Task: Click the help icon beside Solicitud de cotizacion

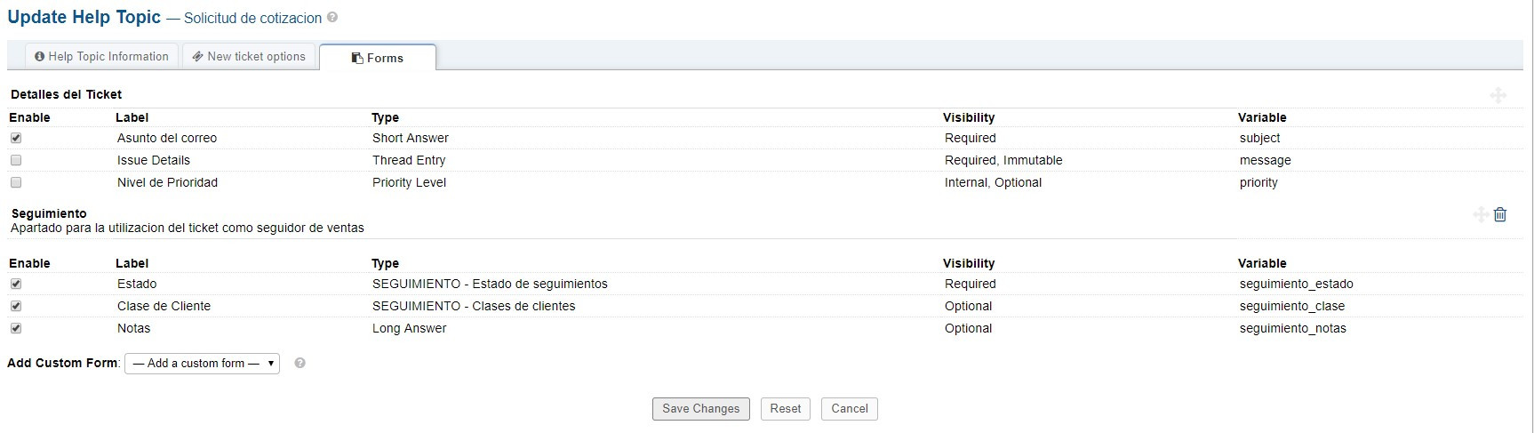Action: click(332, 17)
